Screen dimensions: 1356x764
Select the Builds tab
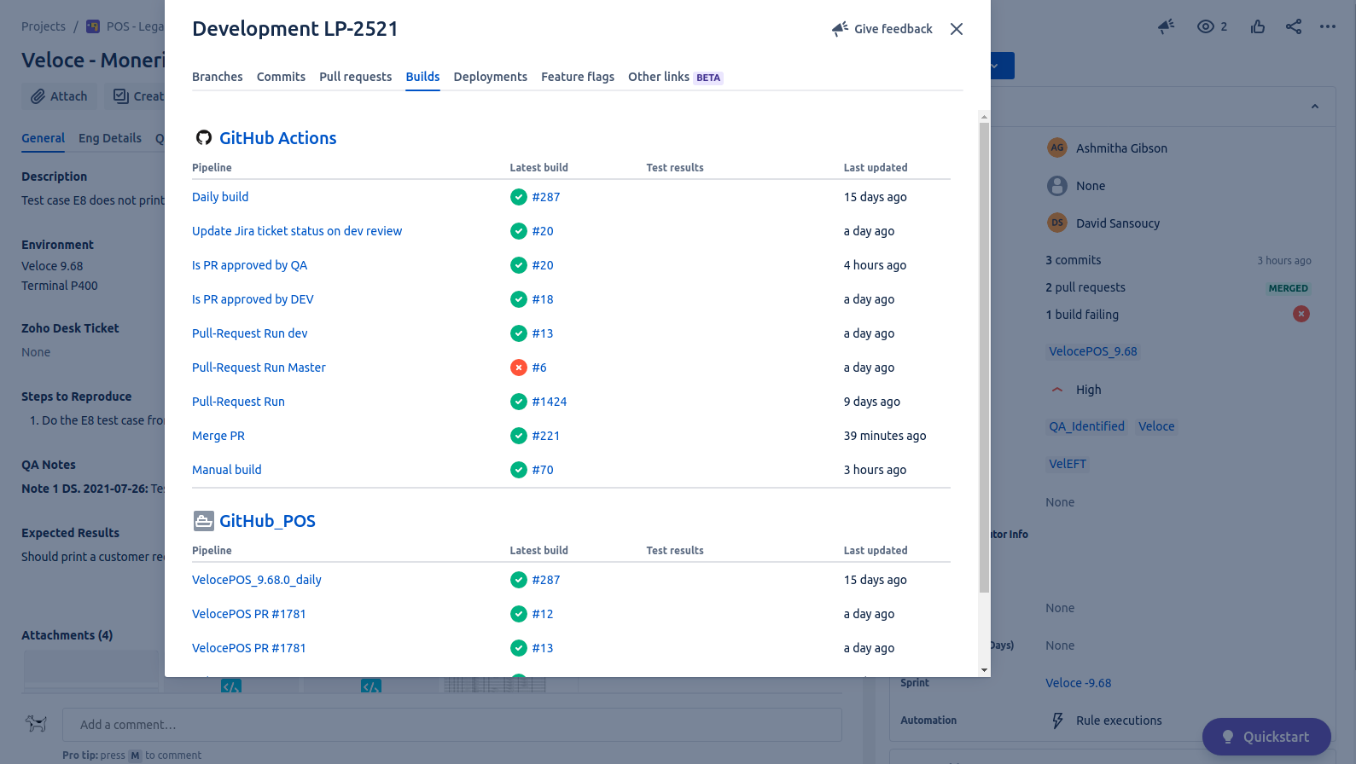click(x=423, y=77)
